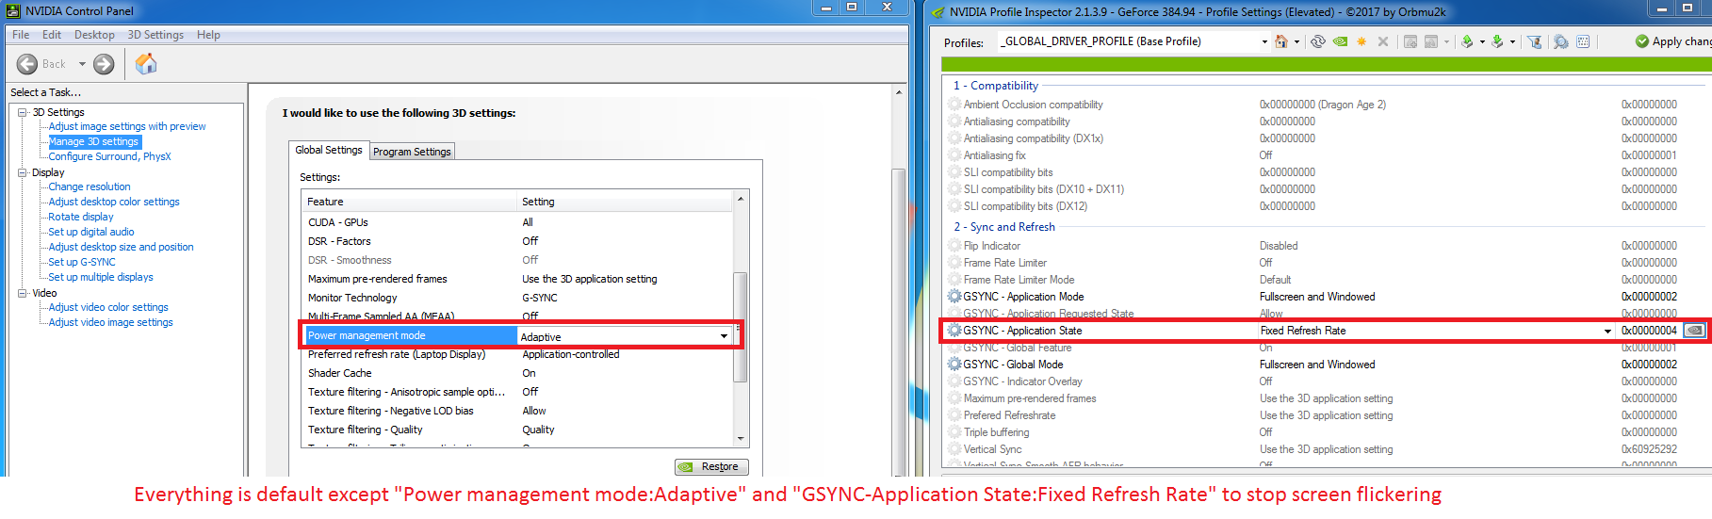
Task: Collapse the 3D Settings tree node
Action: [23, 112]
